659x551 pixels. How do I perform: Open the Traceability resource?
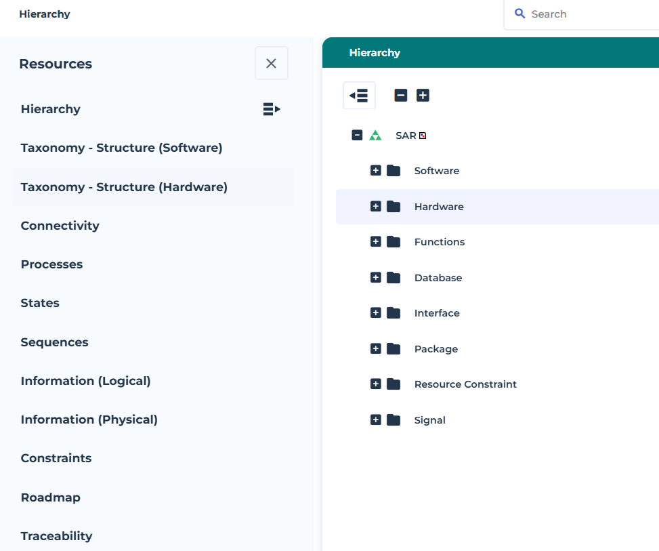click(x=56, y=536)
